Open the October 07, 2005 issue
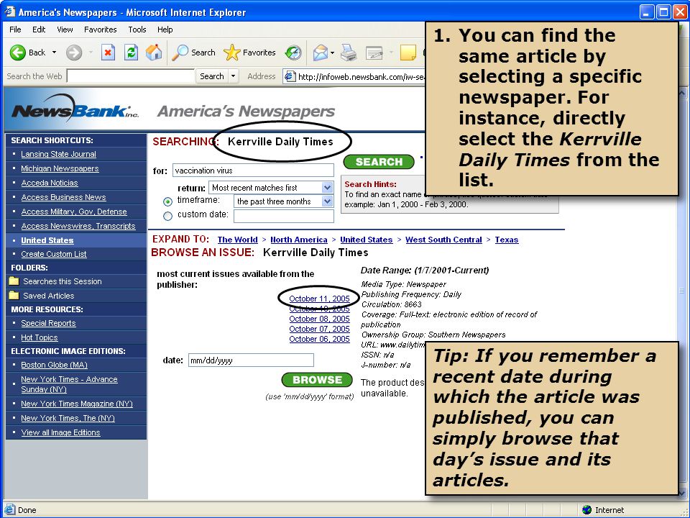This screenshot has height=518, width=690. [x=319, y=329]
